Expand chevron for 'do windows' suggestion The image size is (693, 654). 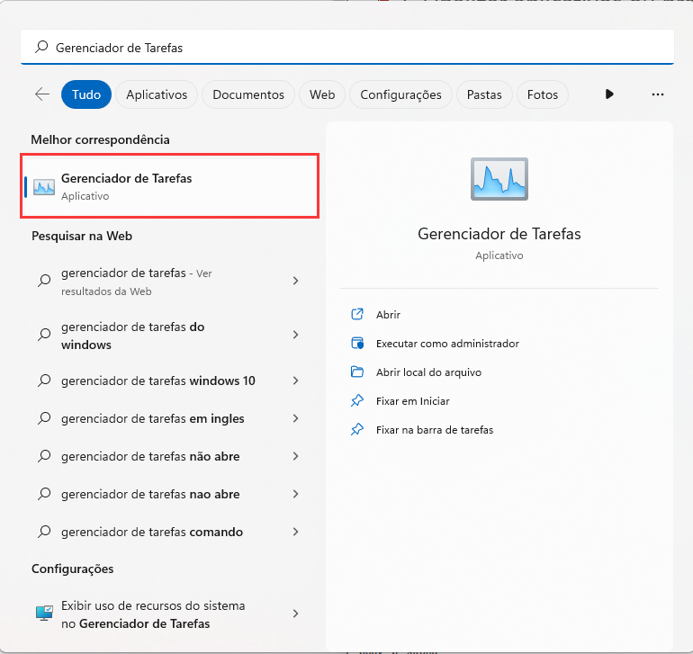pyautogui.click(x=296, y=335)
